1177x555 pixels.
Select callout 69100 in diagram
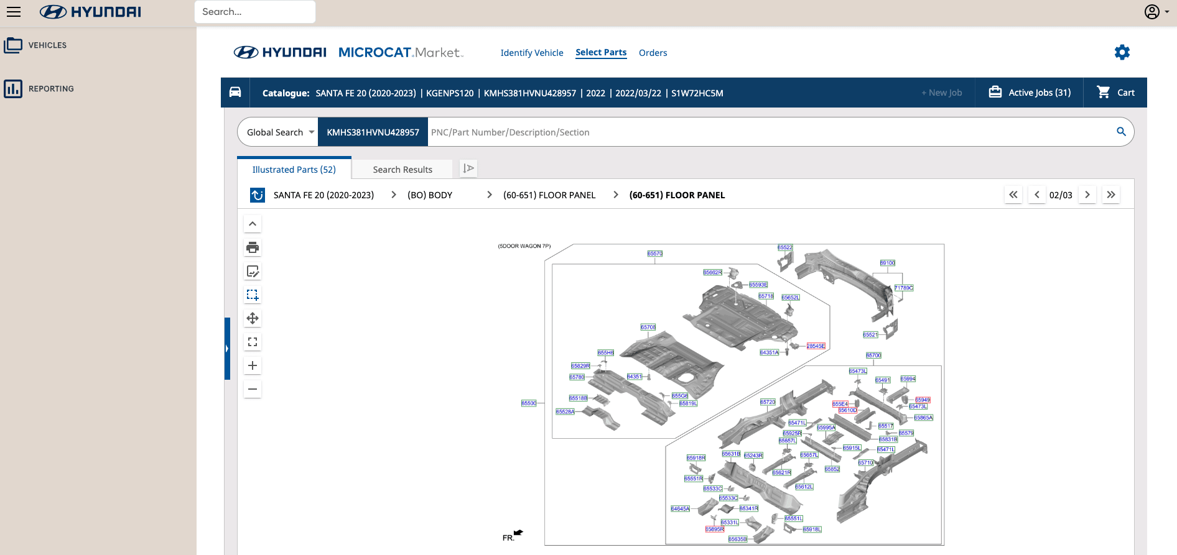(888, 263)
